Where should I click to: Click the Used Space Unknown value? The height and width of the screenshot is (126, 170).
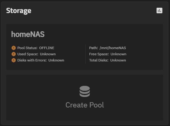pyautogui.click(x=48, y=54)
